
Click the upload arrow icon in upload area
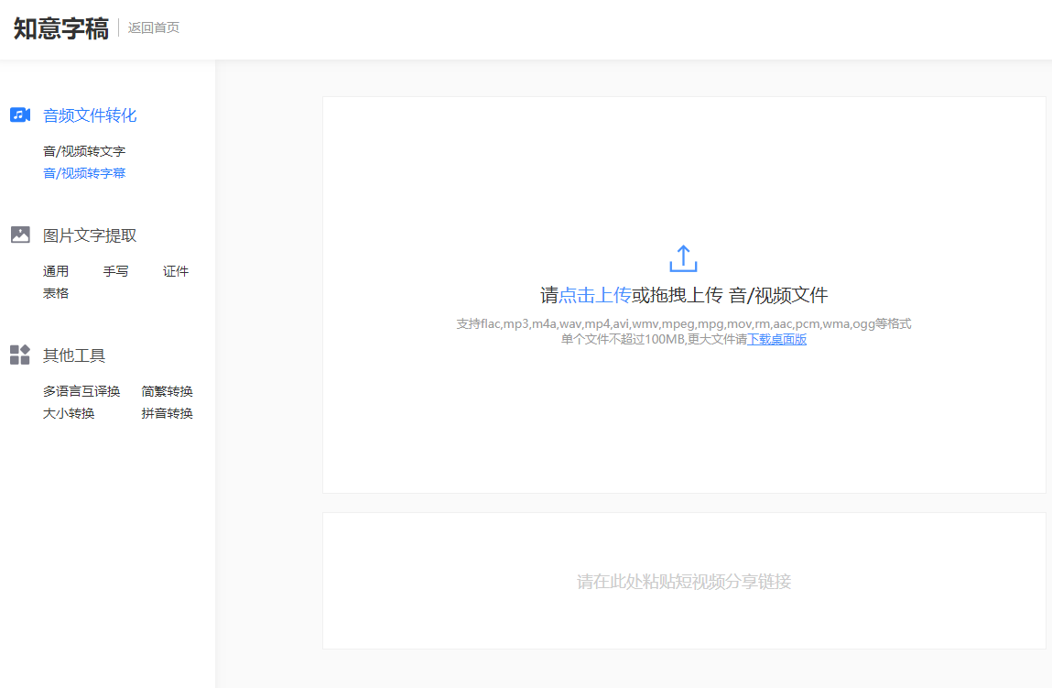click(683, 259)
